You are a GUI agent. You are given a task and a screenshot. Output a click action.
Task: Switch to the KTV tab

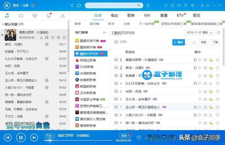pos(180,15)
